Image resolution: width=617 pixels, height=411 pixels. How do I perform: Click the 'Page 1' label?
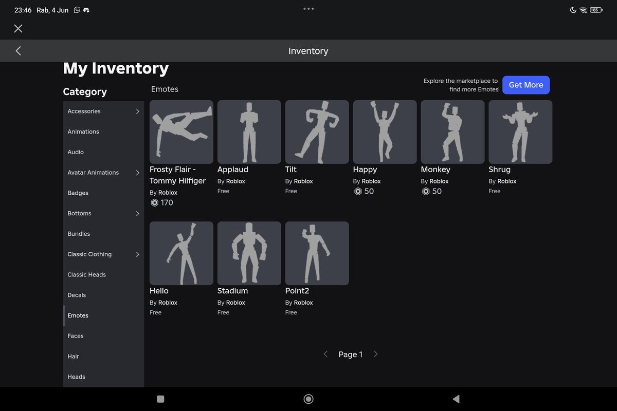click(x=351, y=354)
